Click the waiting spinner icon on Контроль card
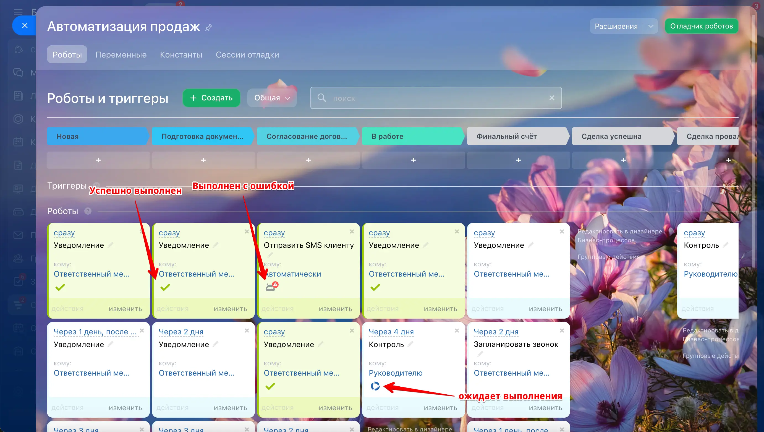 coord(375,386)
